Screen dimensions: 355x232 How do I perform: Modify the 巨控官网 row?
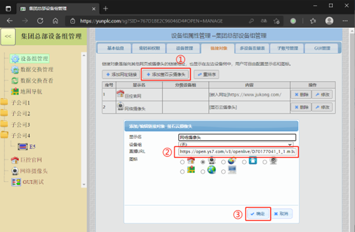tap(322, 94)
